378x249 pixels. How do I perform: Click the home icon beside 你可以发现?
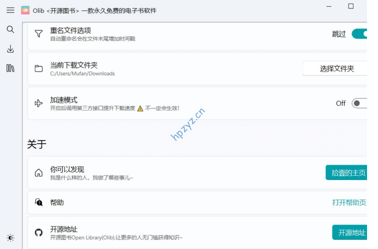39,173
